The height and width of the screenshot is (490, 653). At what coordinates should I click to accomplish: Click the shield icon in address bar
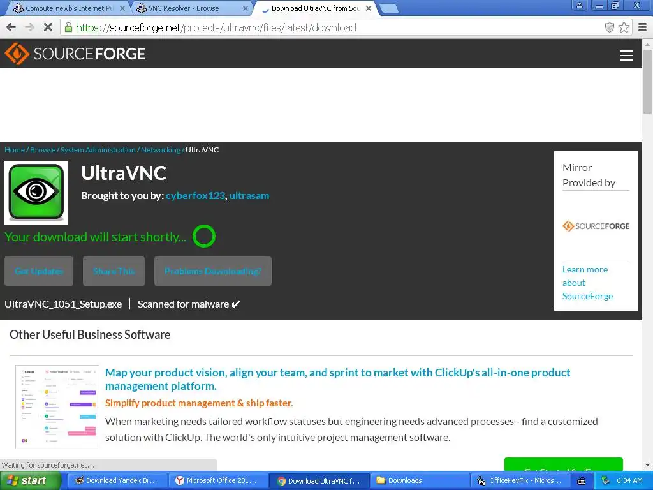pos(609,27)
